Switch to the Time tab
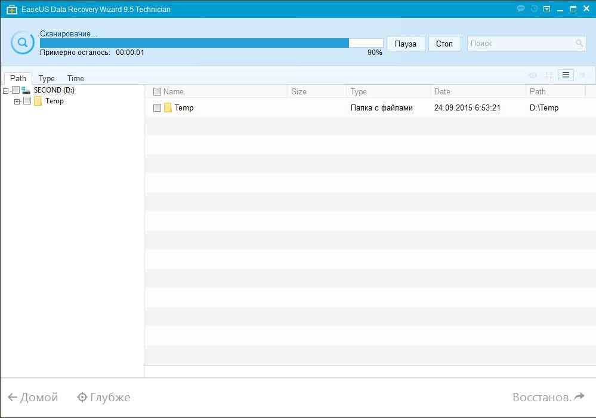Screen dimensions: 596x418 pyautogui.click(x=76, y=78)
